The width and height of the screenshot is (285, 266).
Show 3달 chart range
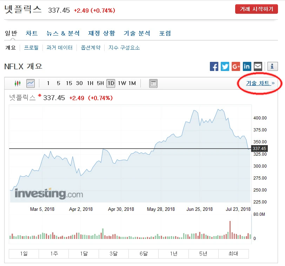114,254
